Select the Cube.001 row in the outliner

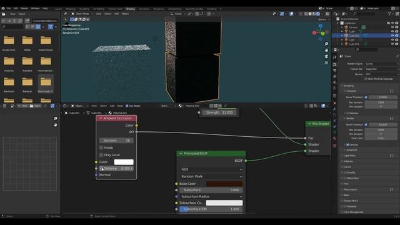pos(366,36)
